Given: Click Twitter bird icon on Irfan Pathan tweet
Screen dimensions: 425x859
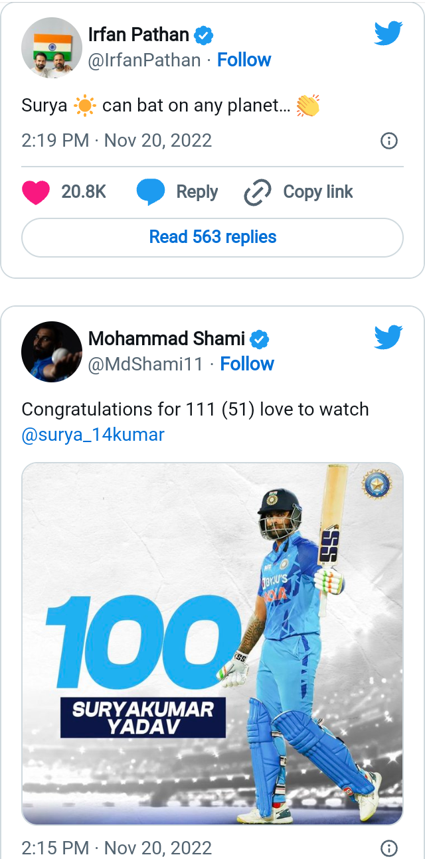Looking at the screenshot, I should coord(388,33).
